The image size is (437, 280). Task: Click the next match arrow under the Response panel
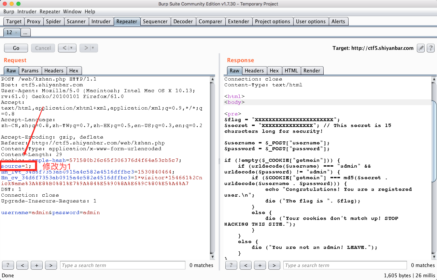click(274, 265)
